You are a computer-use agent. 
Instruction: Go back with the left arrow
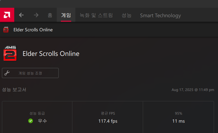(x=21, y=15)
